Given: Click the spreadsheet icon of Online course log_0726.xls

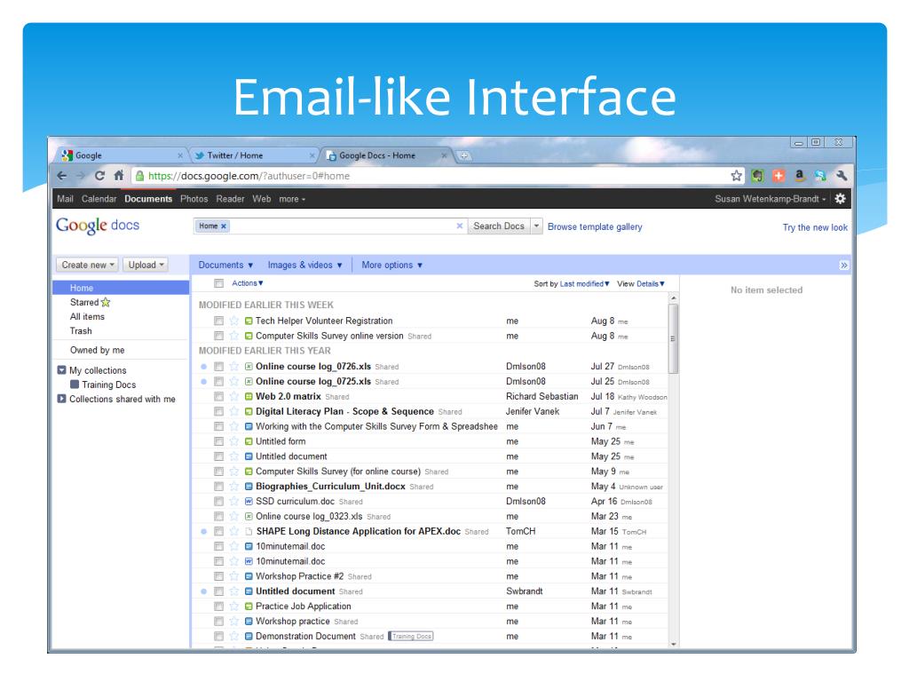Looking at the screenshot, I should 249,367.
